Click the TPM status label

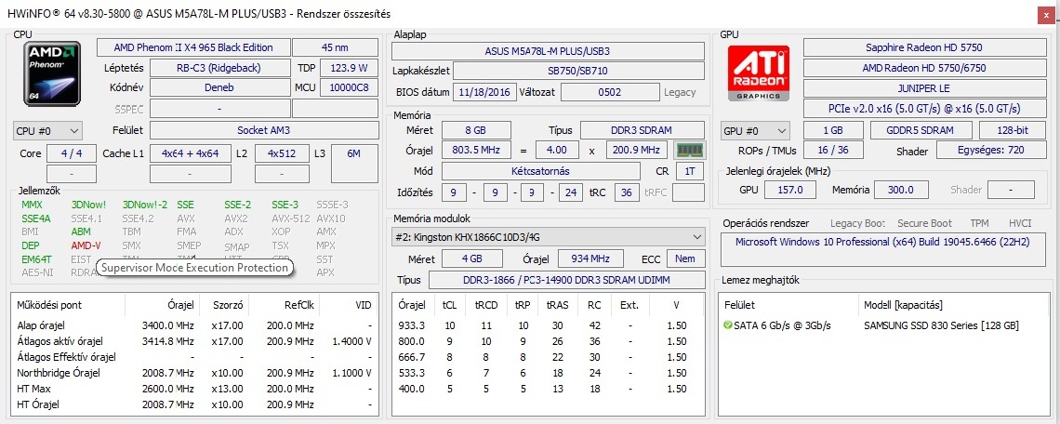pyautogui.click(x=979, y=223)
